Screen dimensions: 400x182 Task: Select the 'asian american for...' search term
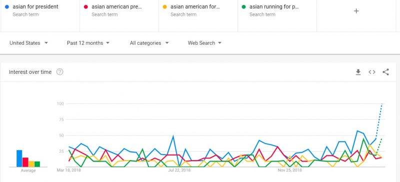[195, 6]
